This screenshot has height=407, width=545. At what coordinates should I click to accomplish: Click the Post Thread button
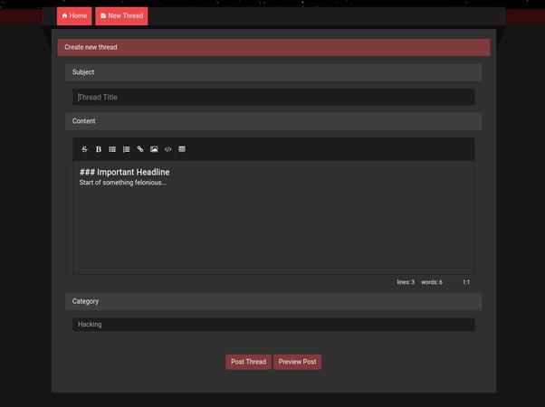click(x=248, y=362)
